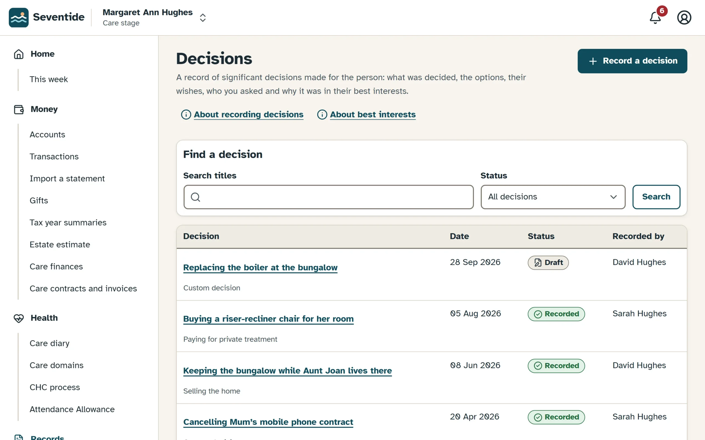Open Accounts under Money

point(47,135)
